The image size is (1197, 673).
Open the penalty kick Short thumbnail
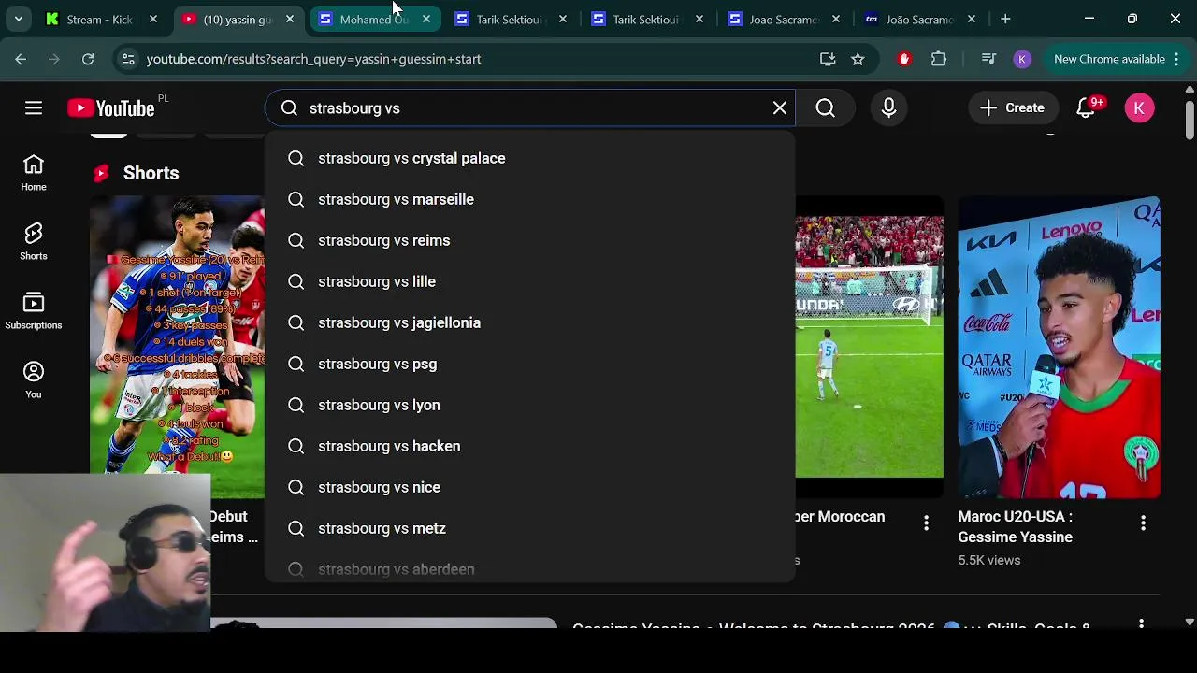coord(870,346)
